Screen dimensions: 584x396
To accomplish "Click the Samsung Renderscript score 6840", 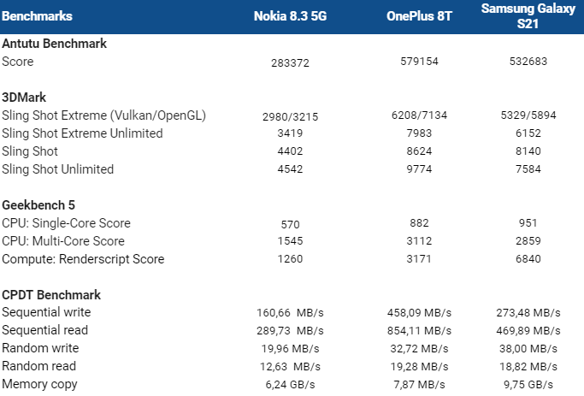I will click(528, 259).
